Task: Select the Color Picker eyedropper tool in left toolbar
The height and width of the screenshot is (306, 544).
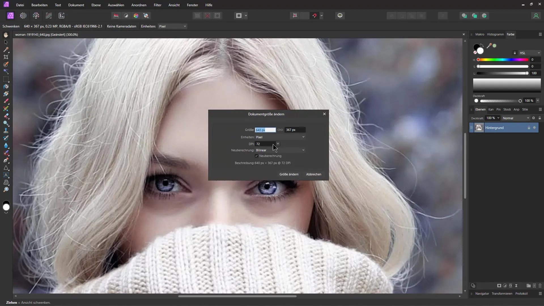Action: tap(6, 50)
